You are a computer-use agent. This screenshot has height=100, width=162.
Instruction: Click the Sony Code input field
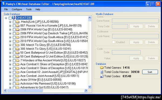coord(120,26)
